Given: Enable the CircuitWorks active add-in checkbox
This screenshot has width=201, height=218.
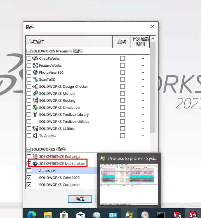Looking at the screenshot, I should tap(29, 58).
